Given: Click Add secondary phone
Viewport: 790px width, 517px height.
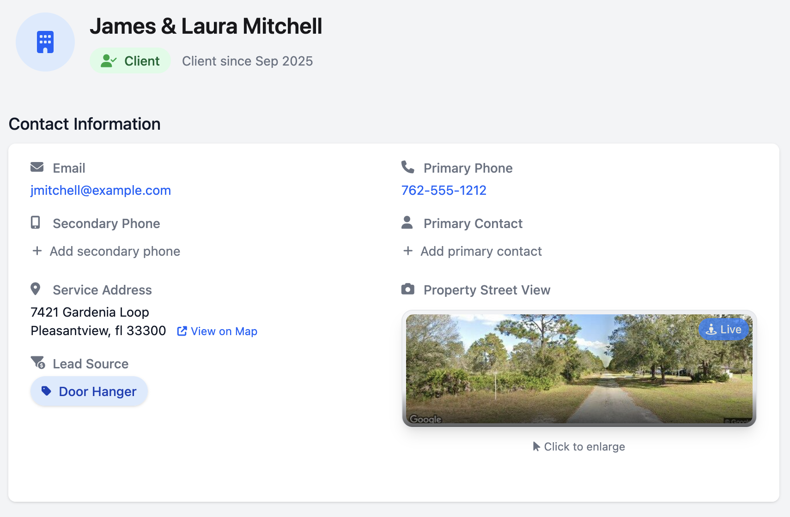Looking at the screenshot, I should pyautogui.click(x=115, y=251).
